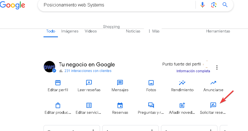Start voice search with microphone icon
This screenshot has height=131, width=248.
pyautogui.click(x=203, y=5)
